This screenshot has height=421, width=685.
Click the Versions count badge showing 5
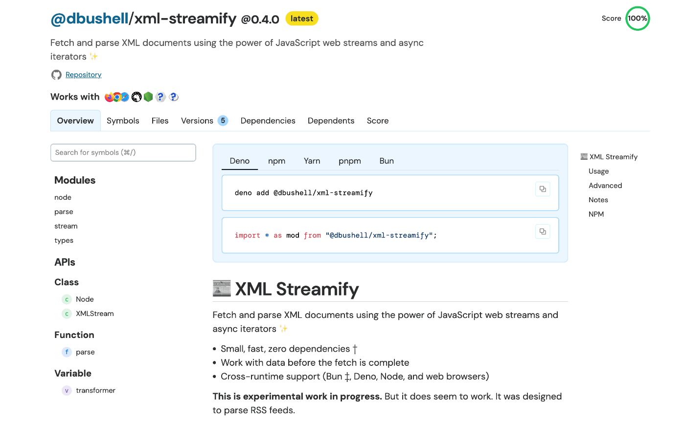(x=223, y=121)
